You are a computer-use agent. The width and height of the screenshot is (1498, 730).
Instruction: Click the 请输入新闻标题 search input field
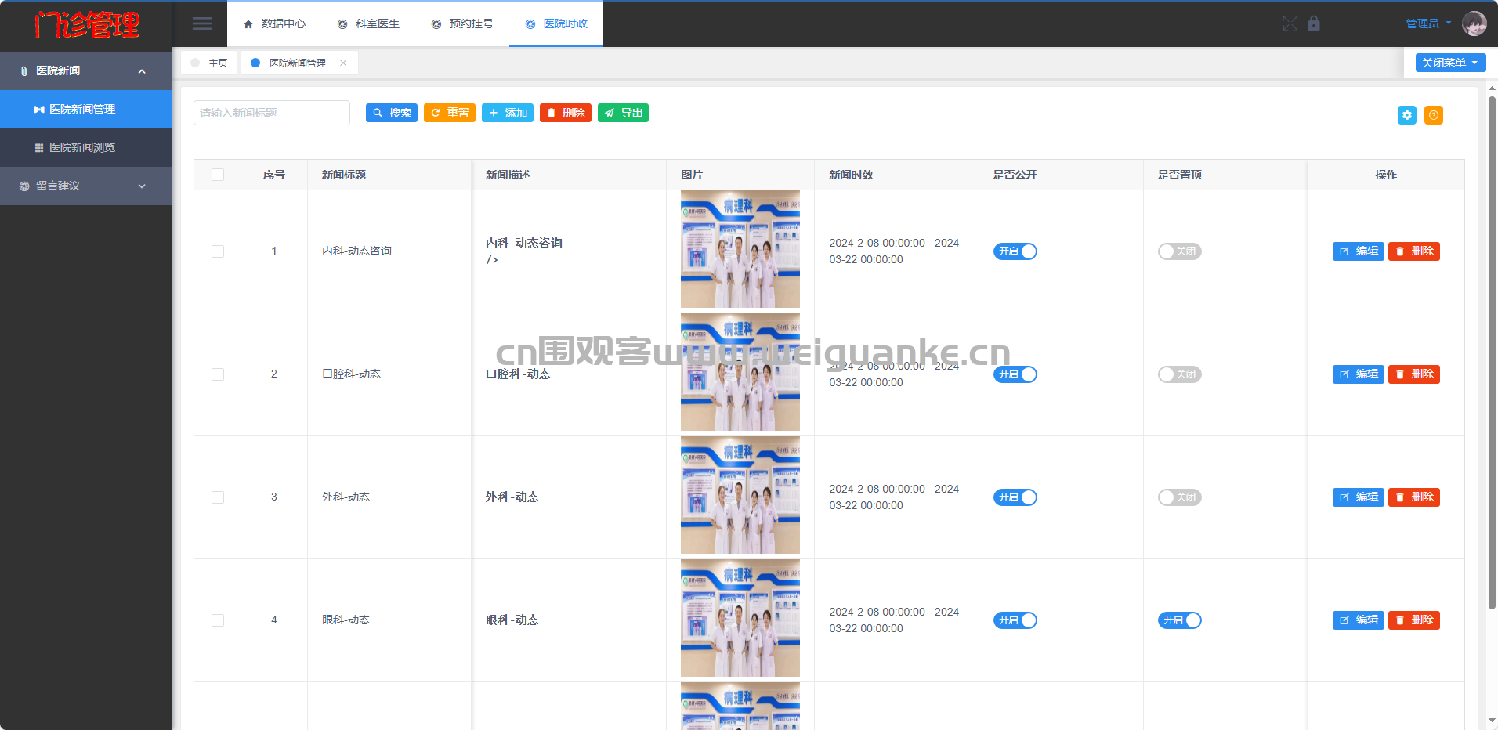point(272,113)
